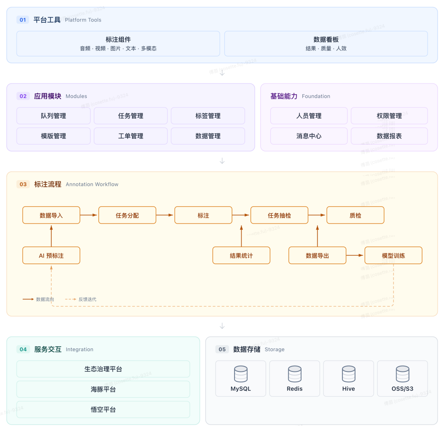Select the 数据导出 node
This screenshot has width=446, height=426.
pos(318,255)
